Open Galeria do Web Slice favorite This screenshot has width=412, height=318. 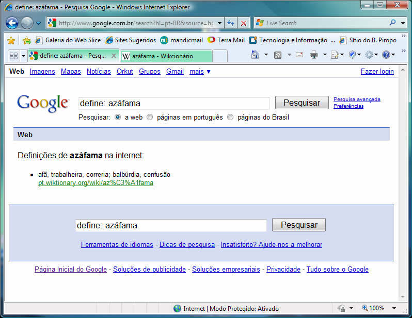pos(68,40)
